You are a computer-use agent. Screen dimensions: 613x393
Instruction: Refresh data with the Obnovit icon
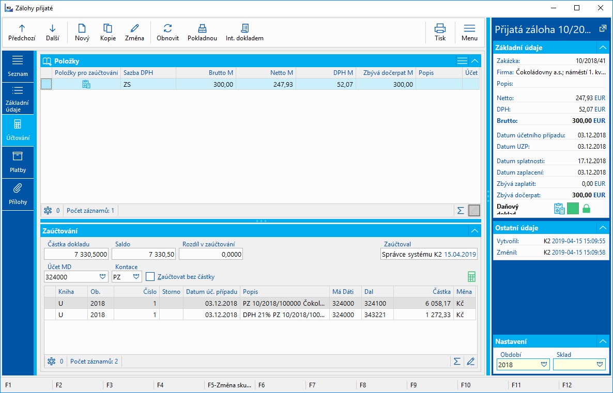167,28
